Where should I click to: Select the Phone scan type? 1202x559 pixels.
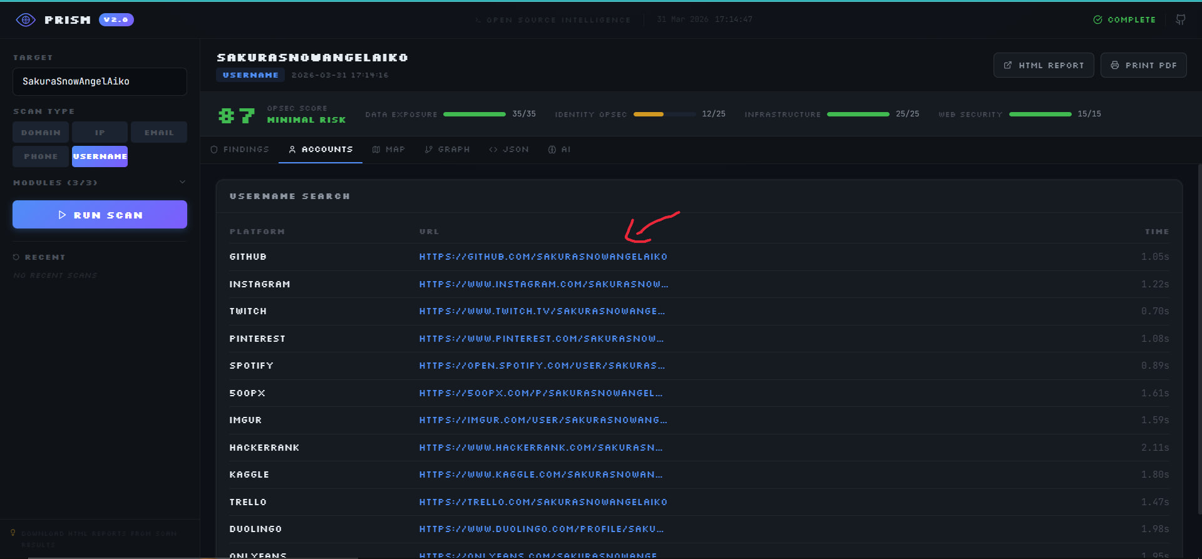pos(41,156)
